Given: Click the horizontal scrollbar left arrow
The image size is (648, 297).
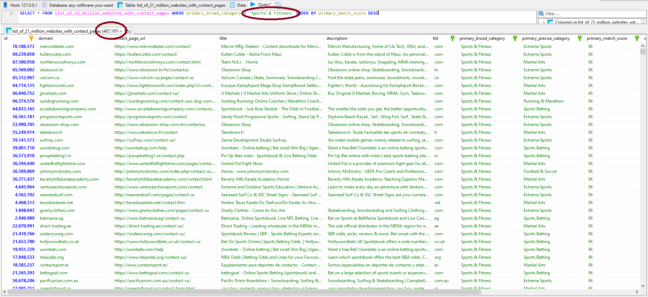Looking at the screenshot, I should click(x=4, y=292).
